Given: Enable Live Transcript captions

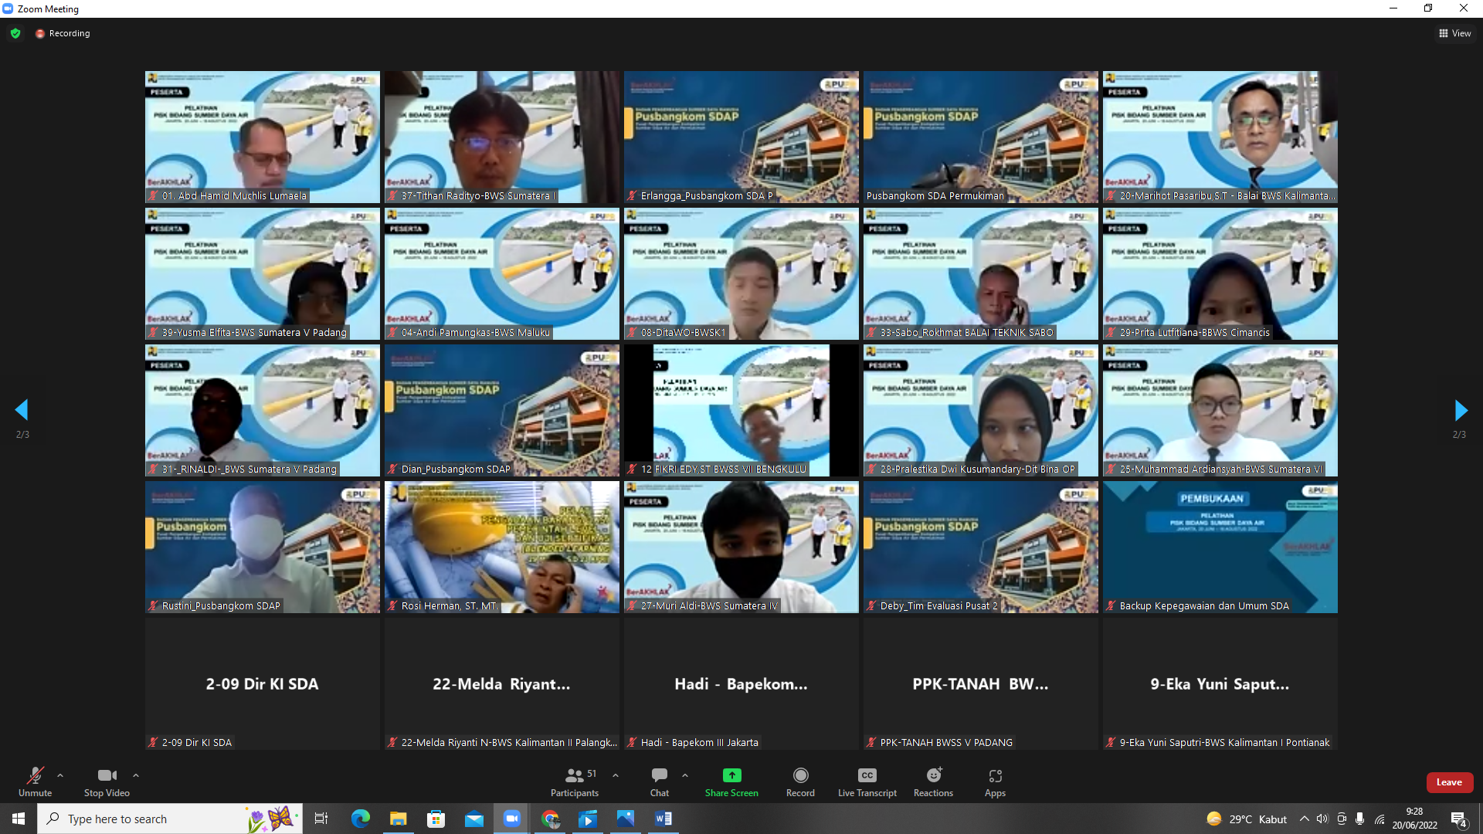Looking at the screenshot, I should point(867,781).
